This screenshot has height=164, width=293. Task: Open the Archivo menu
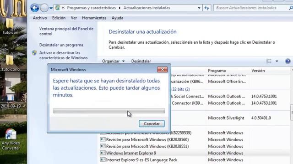point(40,18)
